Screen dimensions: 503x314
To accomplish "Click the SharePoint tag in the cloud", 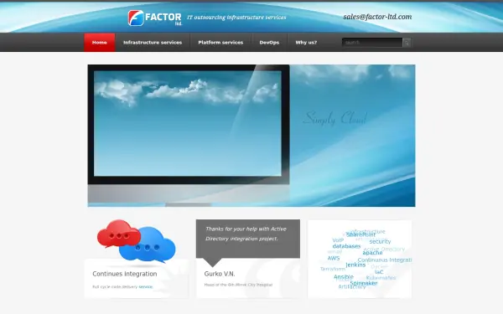I will 360,234.
